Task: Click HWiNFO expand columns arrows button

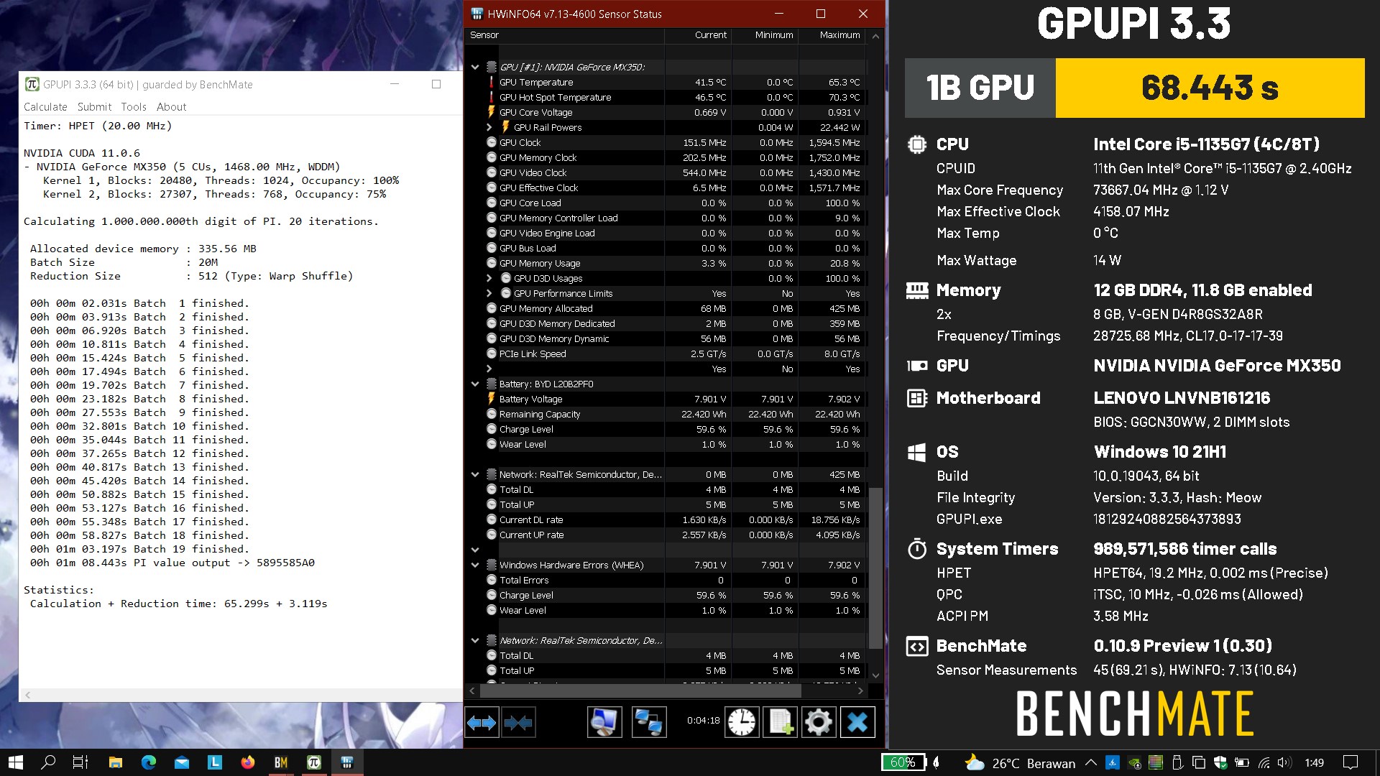Action: click(482, 722)
